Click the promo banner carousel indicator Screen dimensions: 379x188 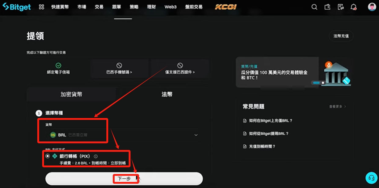tap(318, 83)
